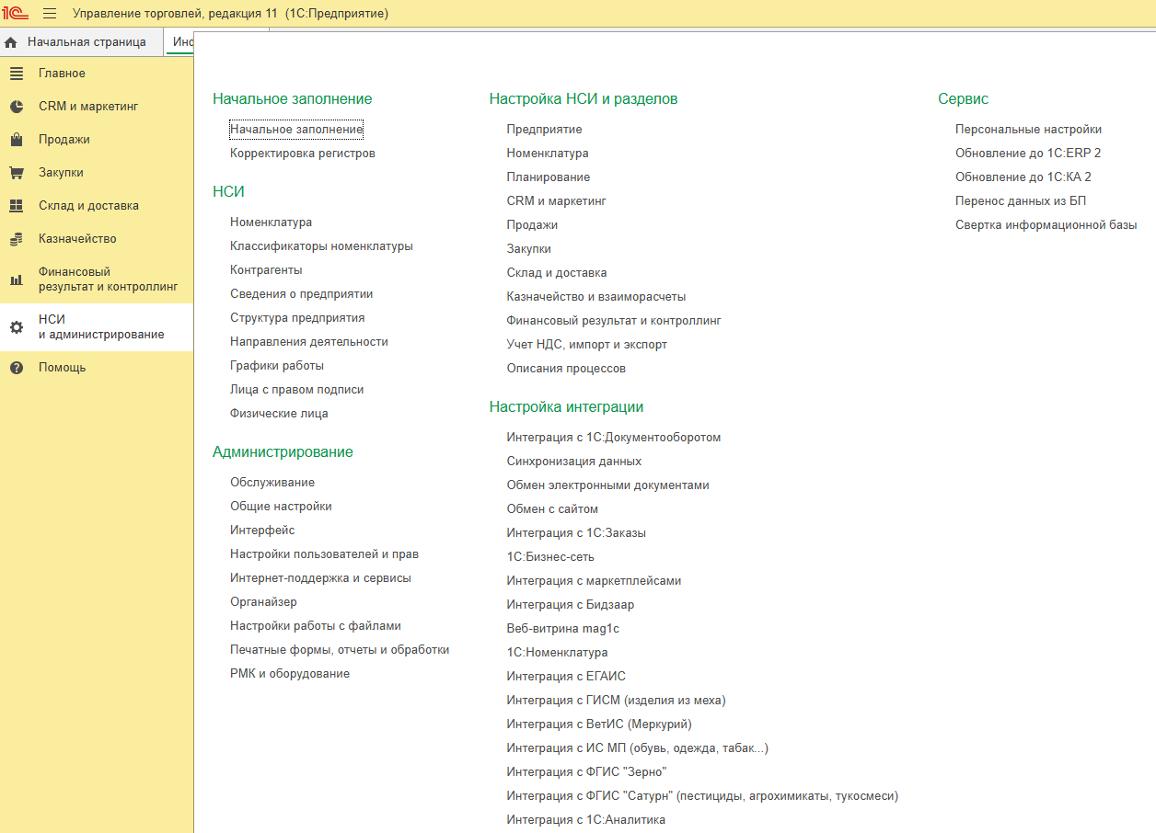Open Финансовый результат chart icon
1156x833 pixels.
17,280
